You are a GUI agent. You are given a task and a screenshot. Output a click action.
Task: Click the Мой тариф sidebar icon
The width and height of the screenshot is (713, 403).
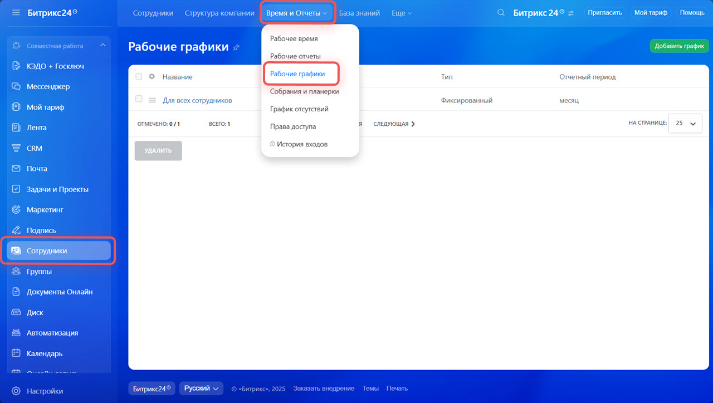16,107
